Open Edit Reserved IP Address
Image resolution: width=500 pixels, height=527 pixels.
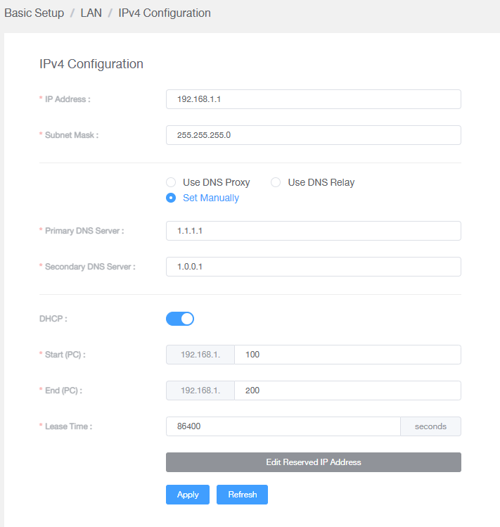(x=314, y=462)
